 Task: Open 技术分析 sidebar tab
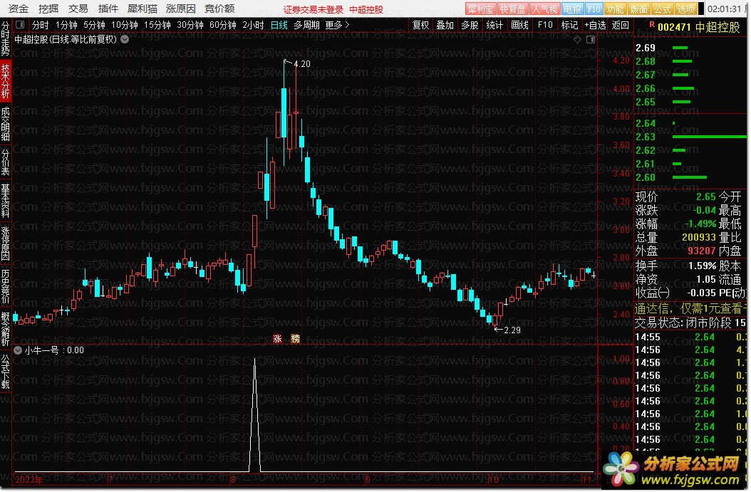tap(5, 81)
